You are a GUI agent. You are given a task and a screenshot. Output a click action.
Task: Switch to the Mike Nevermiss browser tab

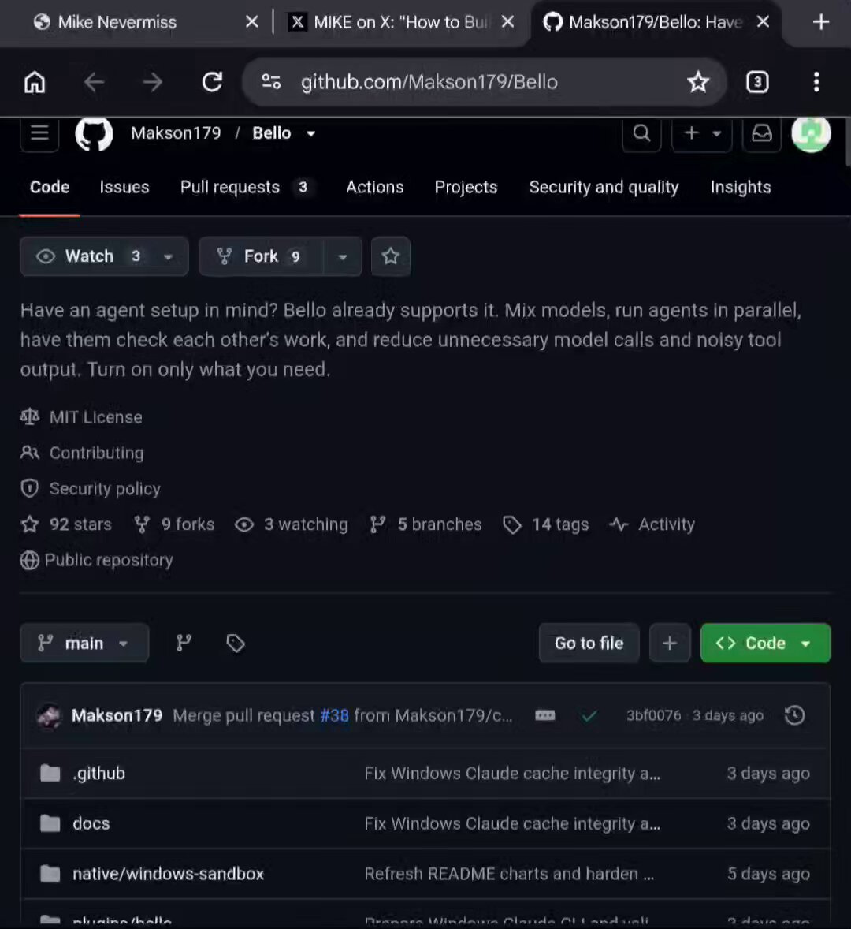click(x=117, y=22)
